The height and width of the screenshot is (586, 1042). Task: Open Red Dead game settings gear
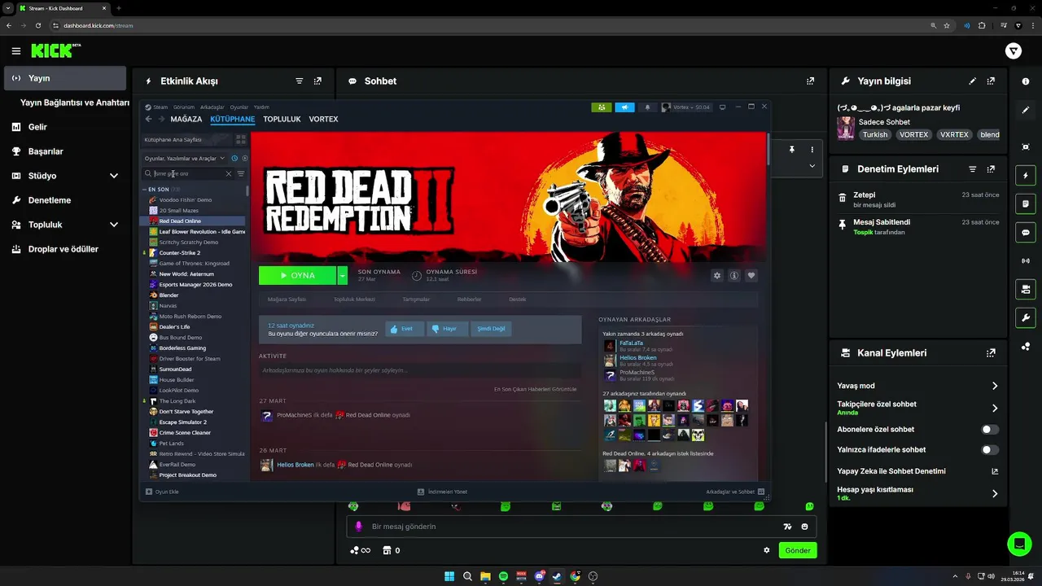tap(717, 276)
